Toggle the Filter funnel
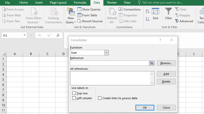 click(169, 14)
